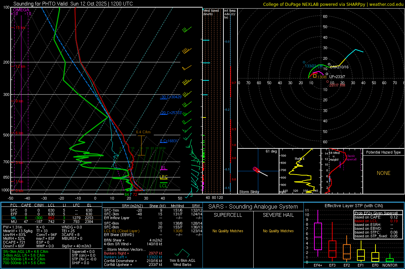Click the Bunkers Left = 133/22 kt line

point(133,257)
